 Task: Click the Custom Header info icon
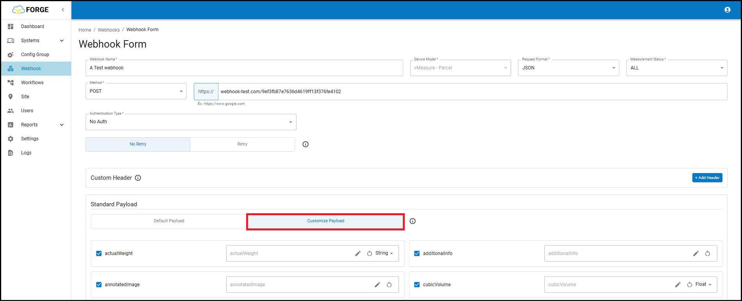pyautogui.click(x=138, y=178)
